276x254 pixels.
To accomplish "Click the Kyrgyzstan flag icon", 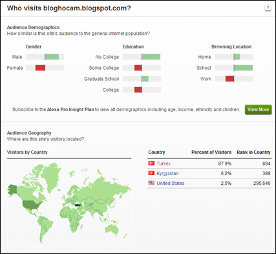I will (x=151, y=173).
